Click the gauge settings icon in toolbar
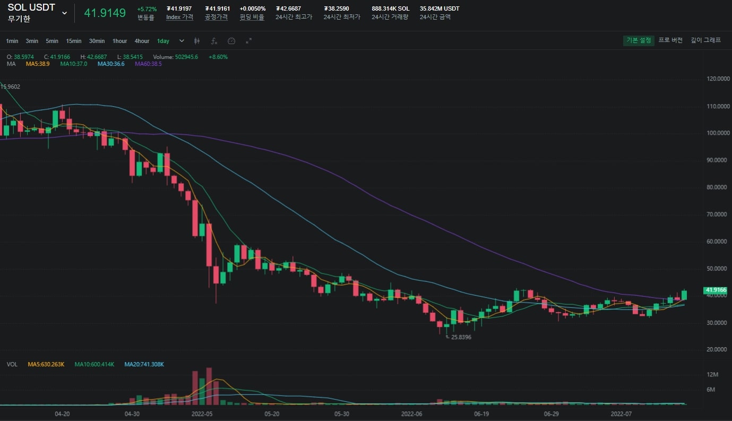The height and width of the screenshot is (421, 732). 231,41
